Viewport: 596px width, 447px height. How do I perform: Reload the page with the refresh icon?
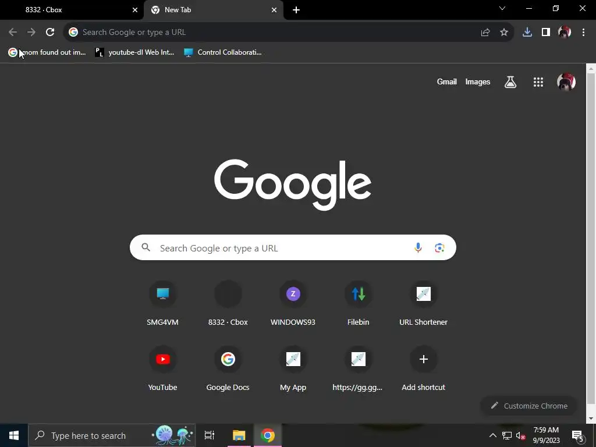pos(50,33)
